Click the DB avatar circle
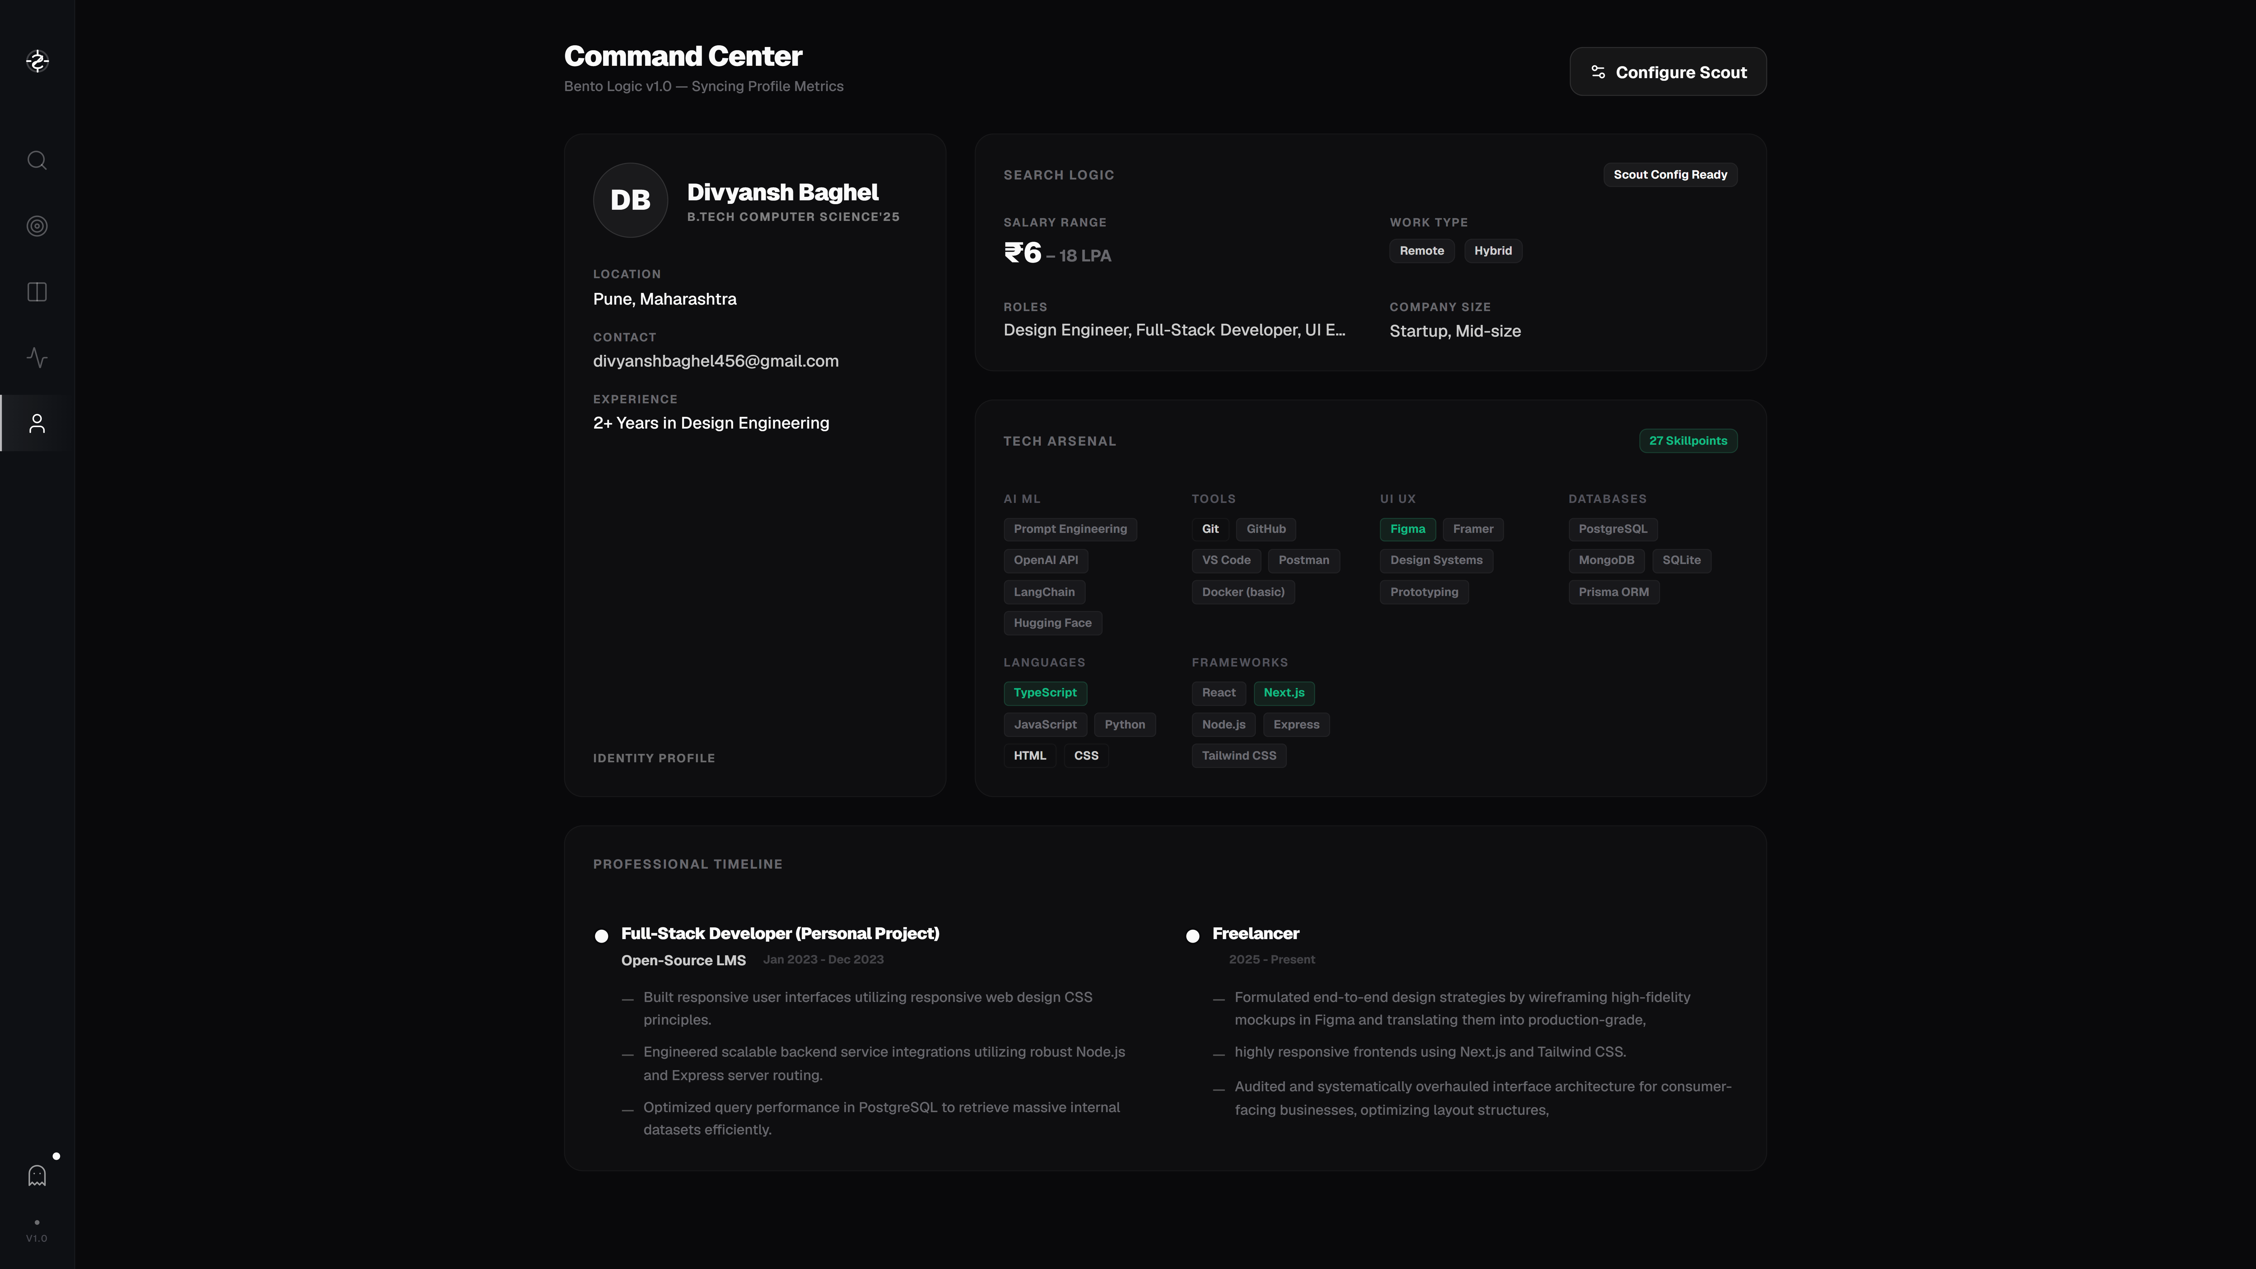 [x=631, y=200]
